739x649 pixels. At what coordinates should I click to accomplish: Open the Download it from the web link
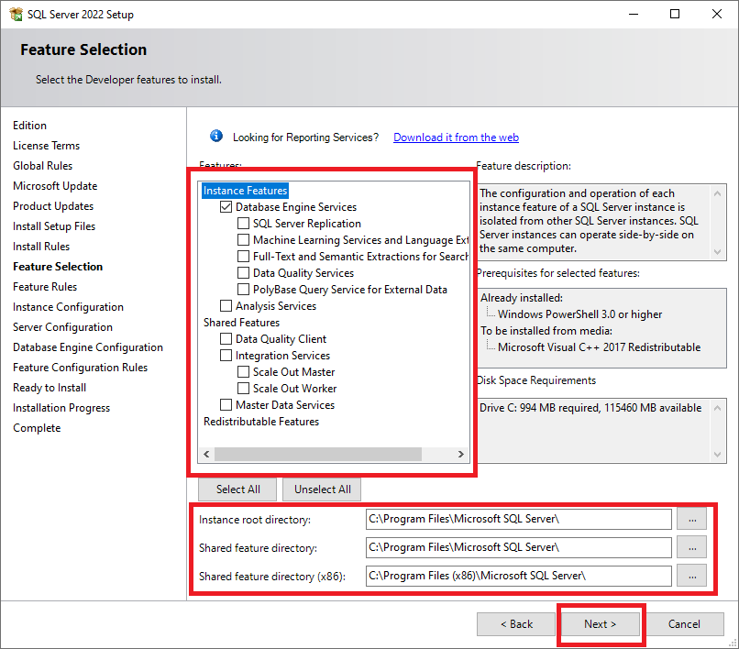(x=456, y=137)
